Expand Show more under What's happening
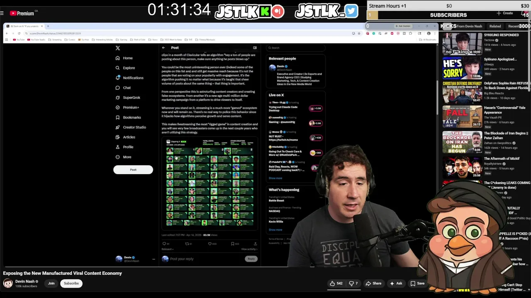This screenshot has width=531, height=298. [275, 230]
